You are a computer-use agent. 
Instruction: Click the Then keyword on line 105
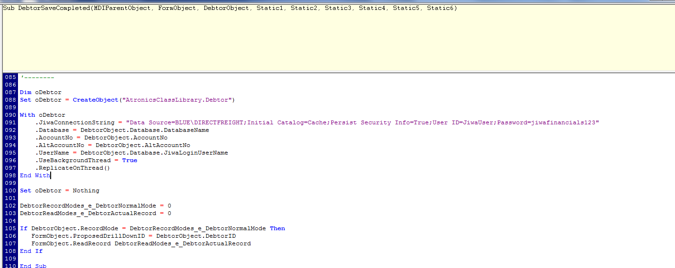[277, 228]
